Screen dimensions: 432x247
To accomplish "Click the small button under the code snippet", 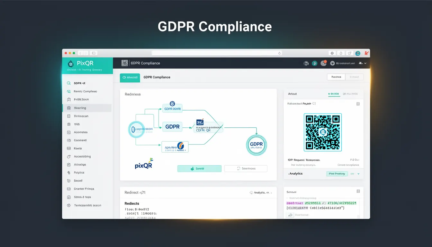I will 290,215.
